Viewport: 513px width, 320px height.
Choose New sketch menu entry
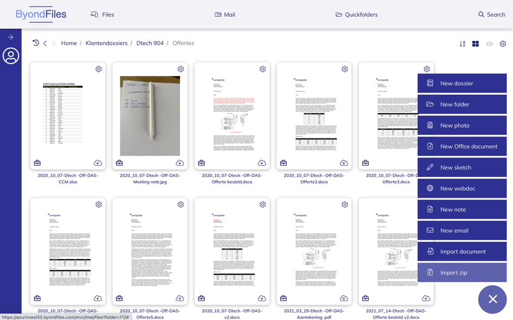(x=462, y=167)
